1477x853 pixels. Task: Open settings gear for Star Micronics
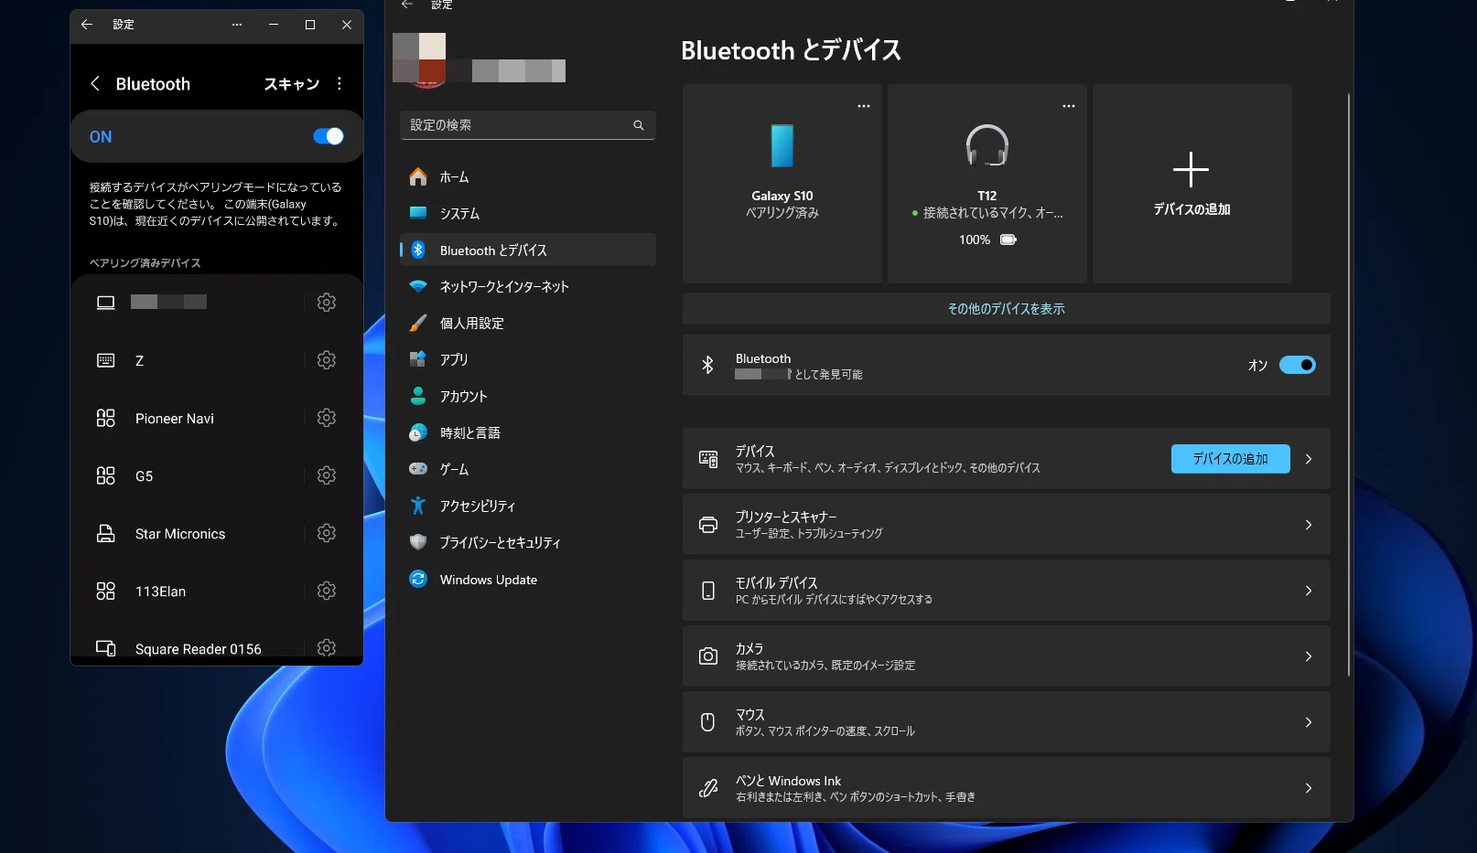tap(326, 533)
